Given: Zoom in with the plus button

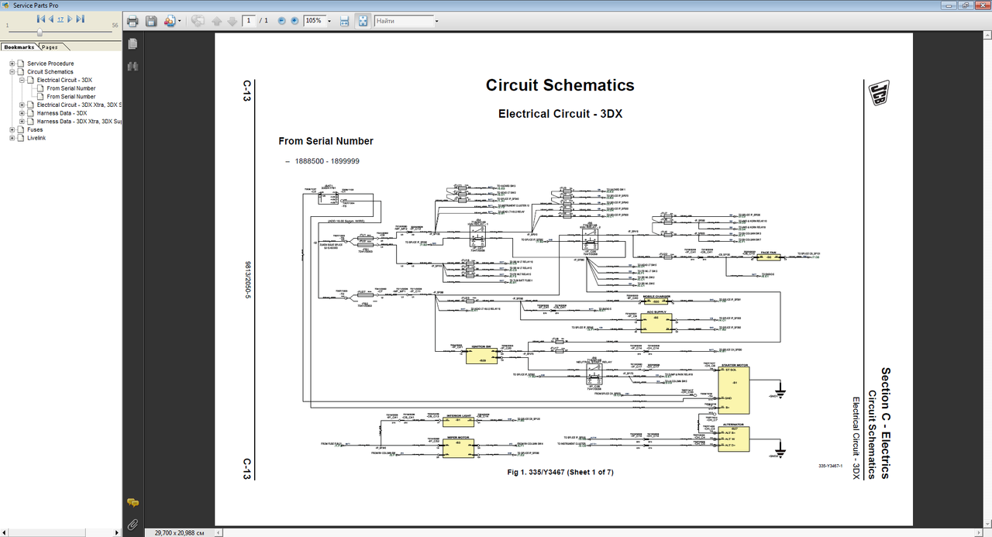Looking at the screenshot, I should pyautogui.click(x=294, y=20).
